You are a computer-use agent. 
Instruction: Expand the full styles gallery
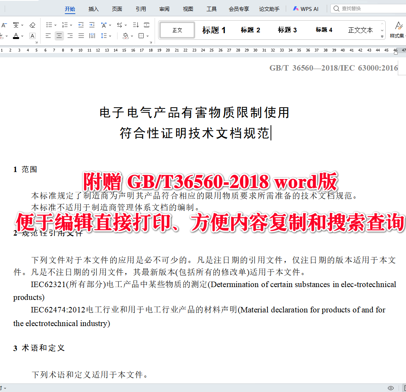point(382,37)
